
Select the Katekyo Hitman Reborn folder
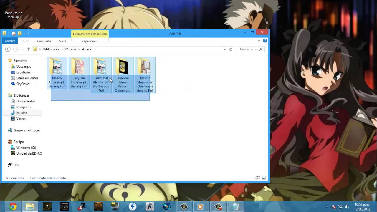pos(123,75)
